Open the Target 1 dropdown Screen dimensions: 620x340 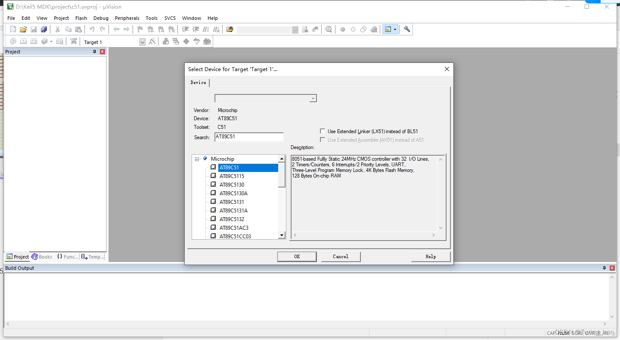click(x=143, y=42)
